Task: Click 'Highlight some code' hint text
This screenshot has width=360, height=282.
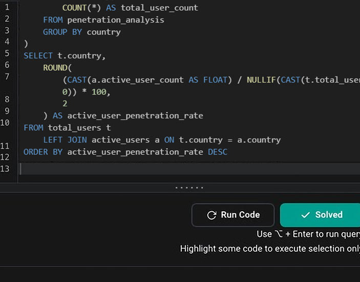Action: (270, 249)
